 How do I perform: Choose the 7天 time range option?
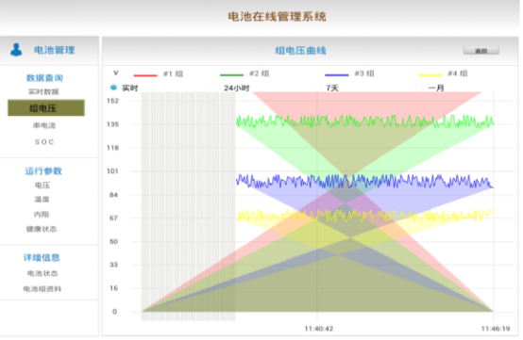pos(317,88)
